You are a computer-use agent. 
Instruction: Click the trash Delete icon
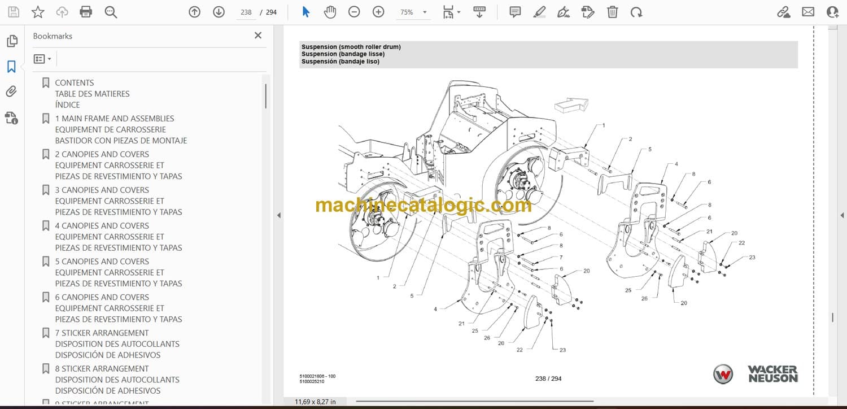tap(612, 12)
